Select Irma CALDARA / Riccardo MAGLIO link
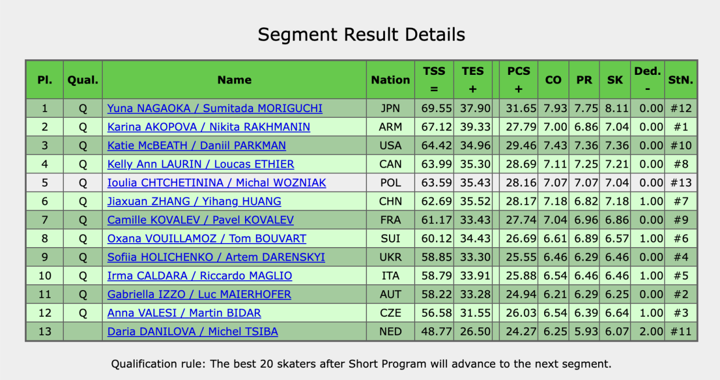Viewport: 720px width, 380px height. (200, 276)
